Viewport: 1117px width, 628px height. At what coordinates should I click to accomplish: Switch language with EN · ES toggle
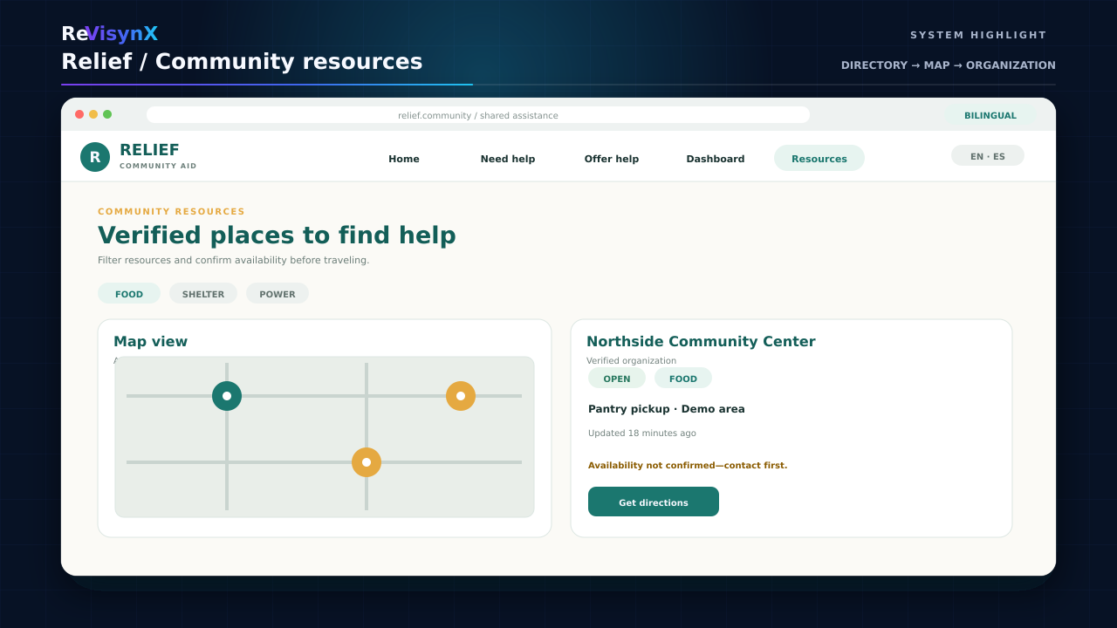pyautogui.click(x=988, y=156)
